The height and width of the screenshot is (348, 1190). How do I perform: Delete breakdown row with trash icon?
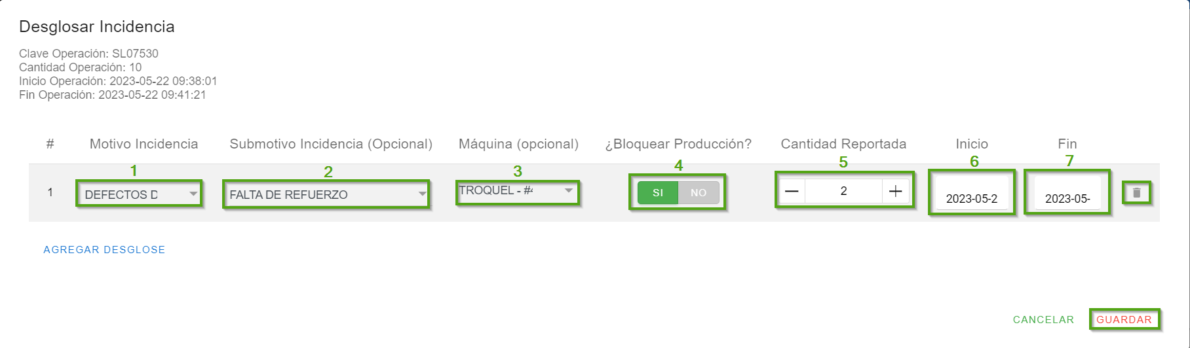[x=1136, y=193]
